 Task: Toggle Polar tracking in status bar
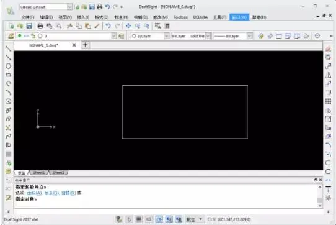tap(159, 219)
